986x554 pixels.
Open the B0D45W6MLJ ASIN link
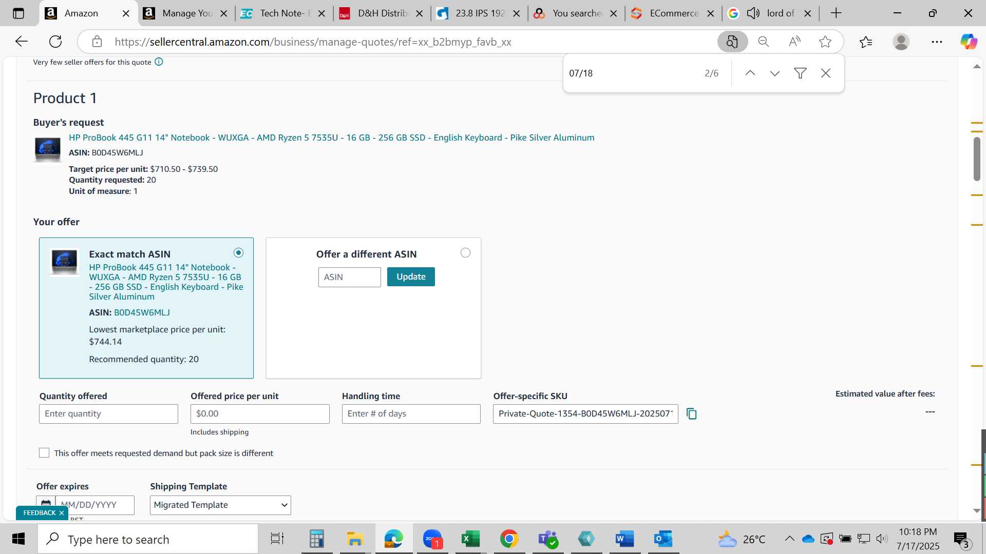142,312
